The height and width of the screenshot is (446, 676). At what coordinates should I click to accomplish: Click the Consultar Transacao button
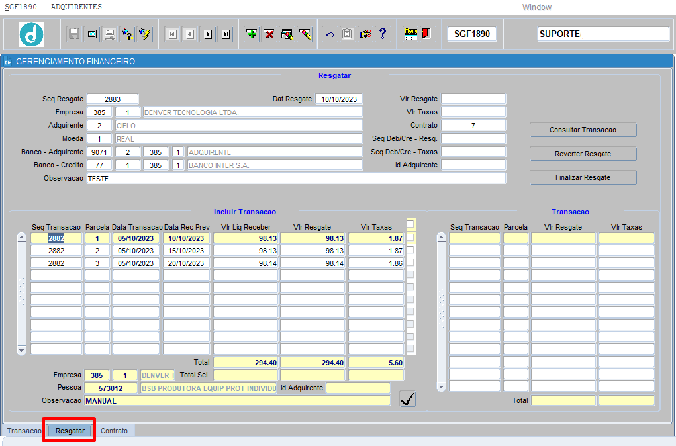point(583,130)
